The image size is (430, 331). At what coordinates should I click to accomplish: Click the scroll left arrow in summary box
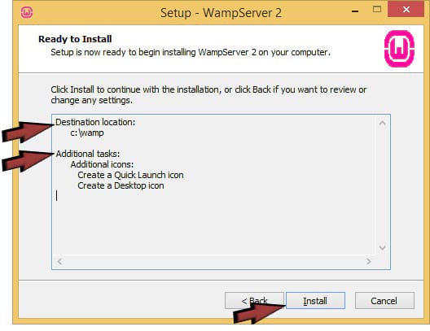pyautogui.click(x=59, y=261)
